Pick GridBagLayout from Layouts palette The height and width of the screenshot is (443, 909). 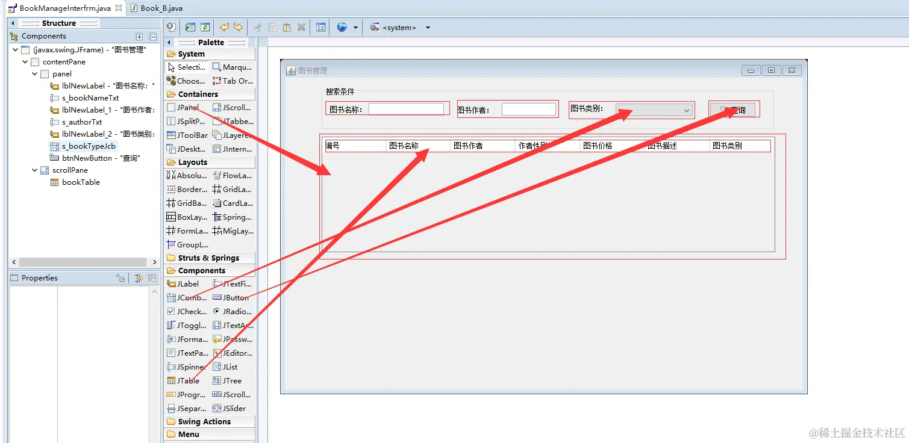186,203
